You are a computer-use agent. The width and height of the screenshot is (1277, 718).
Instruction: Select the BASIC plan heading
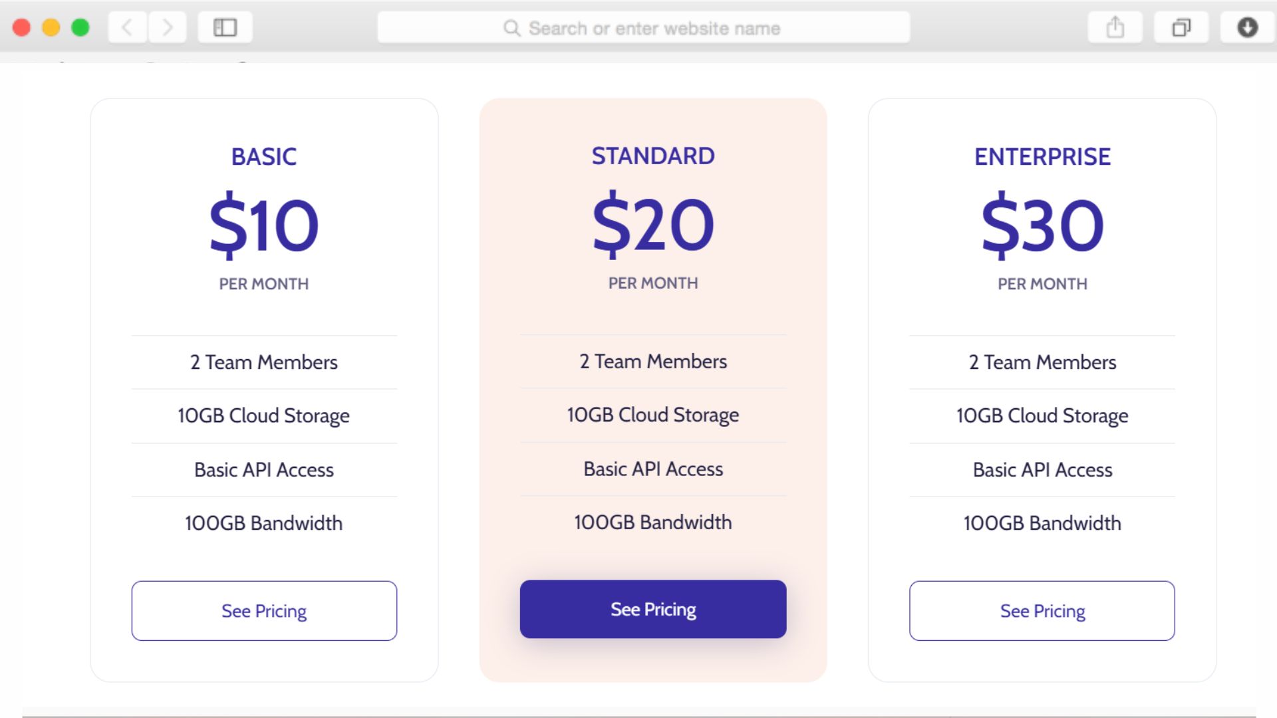pos(264,157)
